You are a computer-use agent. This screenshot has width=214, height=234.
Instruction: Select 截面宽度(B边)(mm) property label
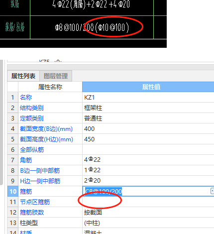point(46,129)
